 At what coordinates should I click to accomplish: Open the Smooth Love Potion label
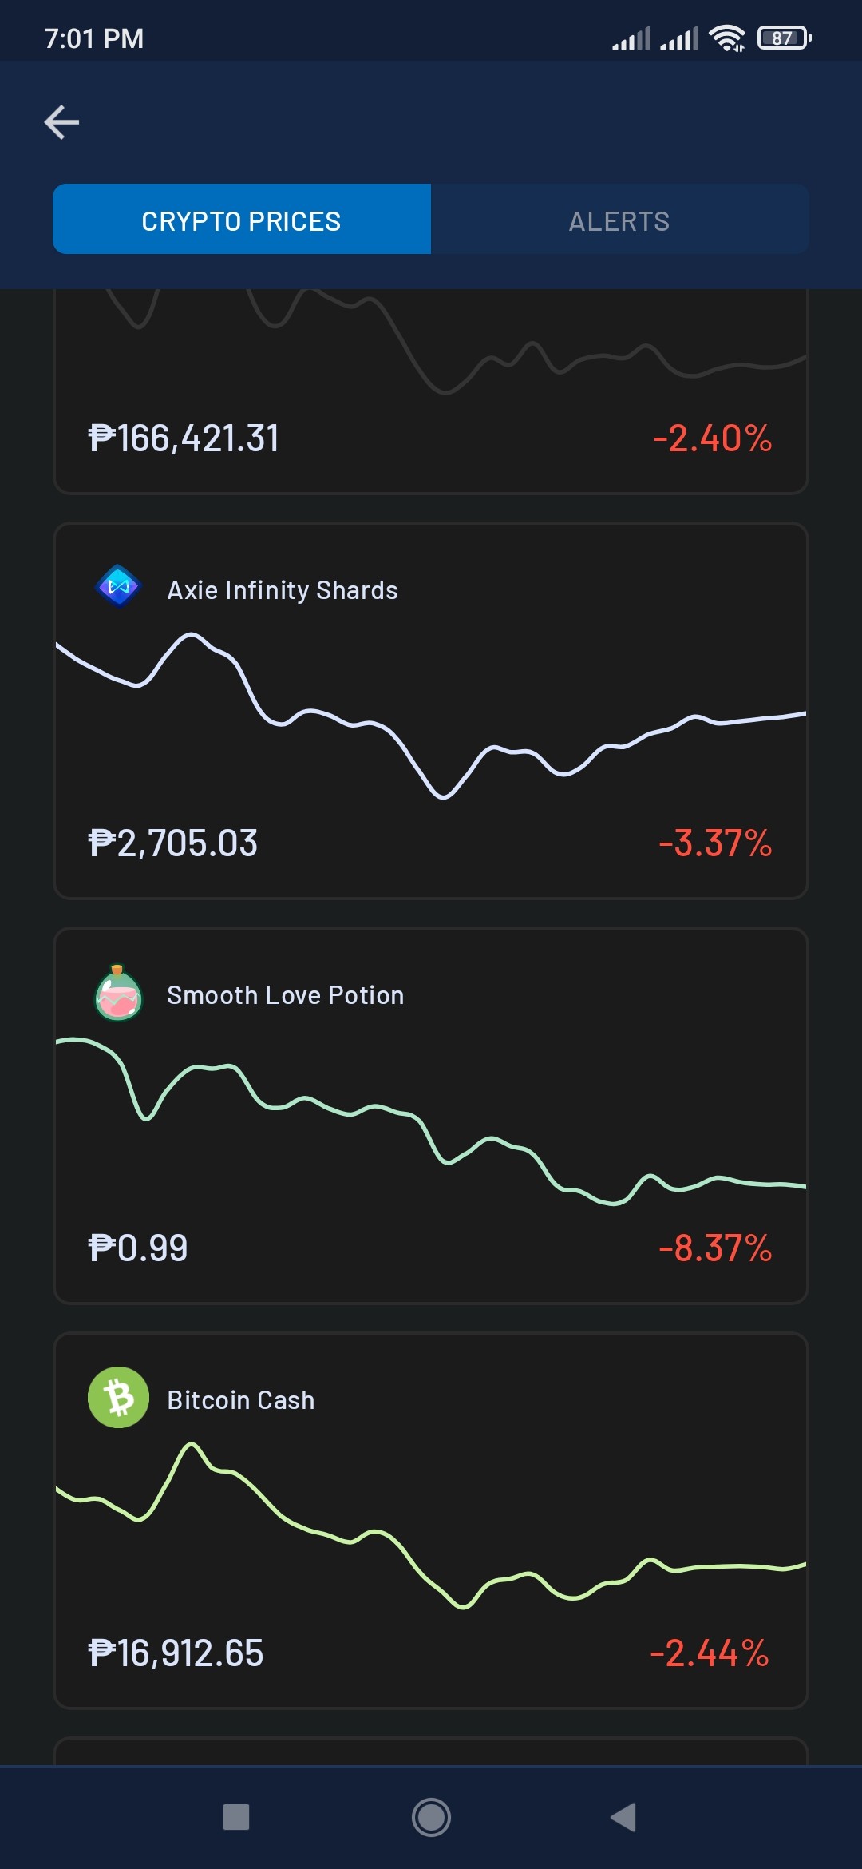[x=286, y=995]
